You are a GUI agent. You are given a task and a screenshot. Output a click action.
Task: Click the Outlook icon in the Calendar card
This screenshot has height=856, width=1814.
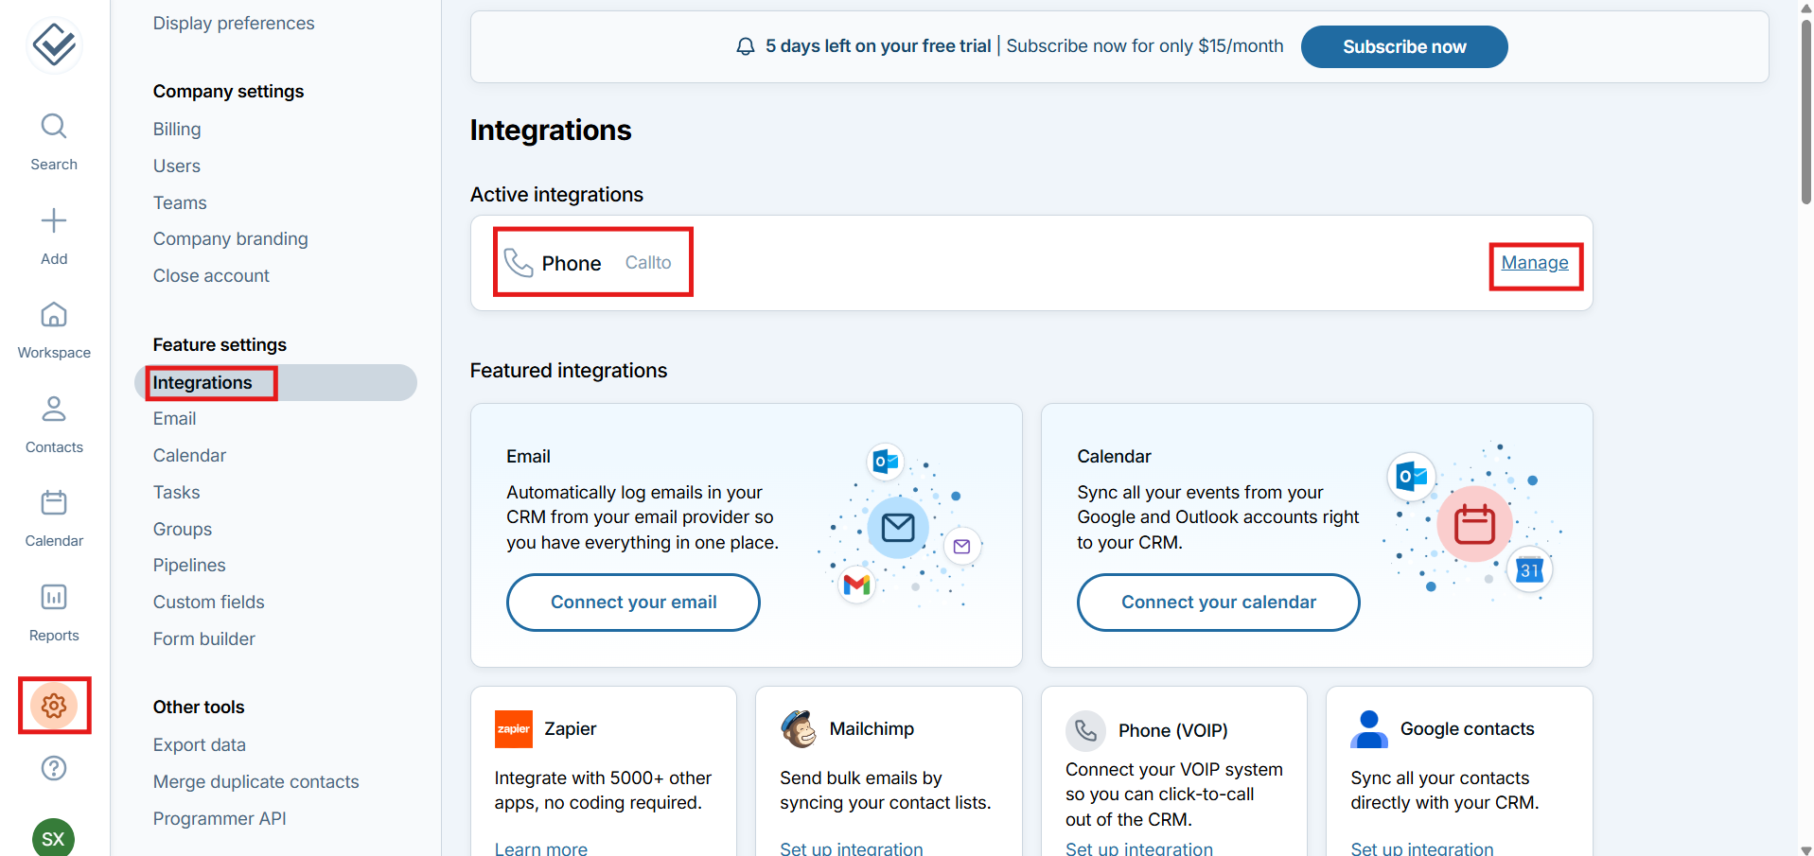click(x=1412, y=477)
